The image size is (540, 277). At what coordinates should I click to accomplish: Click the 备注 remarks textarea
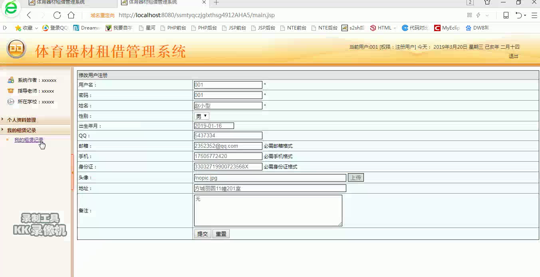point(268,210)
